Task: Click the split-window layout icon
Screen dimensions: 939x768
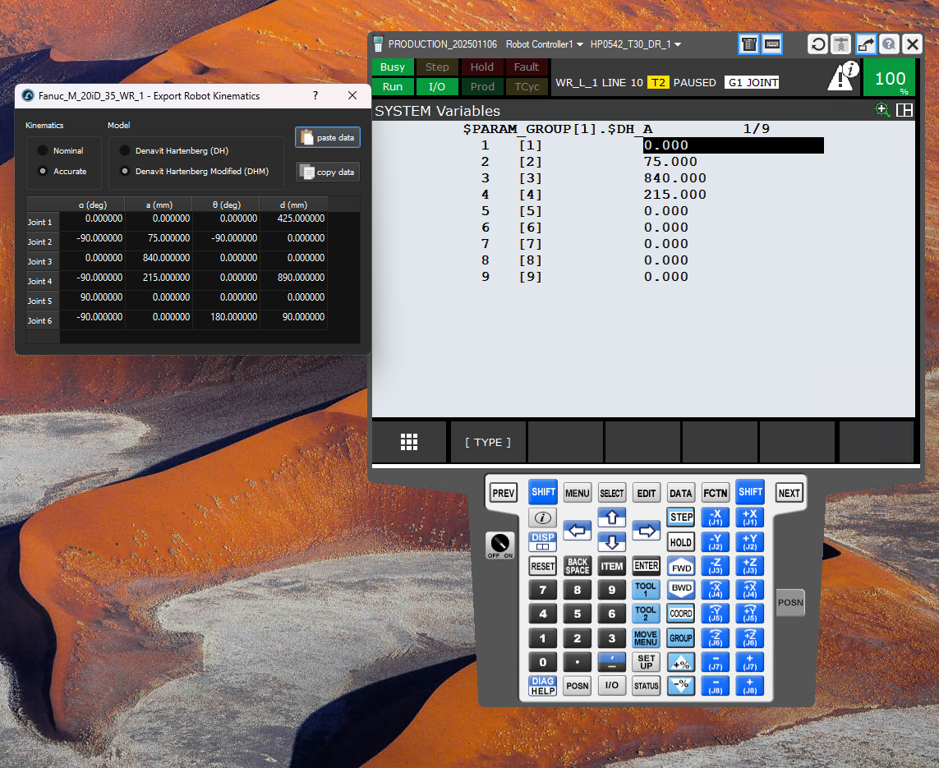Action: 904,110
